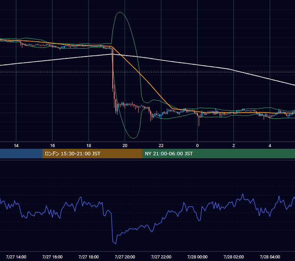Click the peak of the white moving average
Image resolution: width=295 pixels, height=261 pixels.
(x=112, y=54)
